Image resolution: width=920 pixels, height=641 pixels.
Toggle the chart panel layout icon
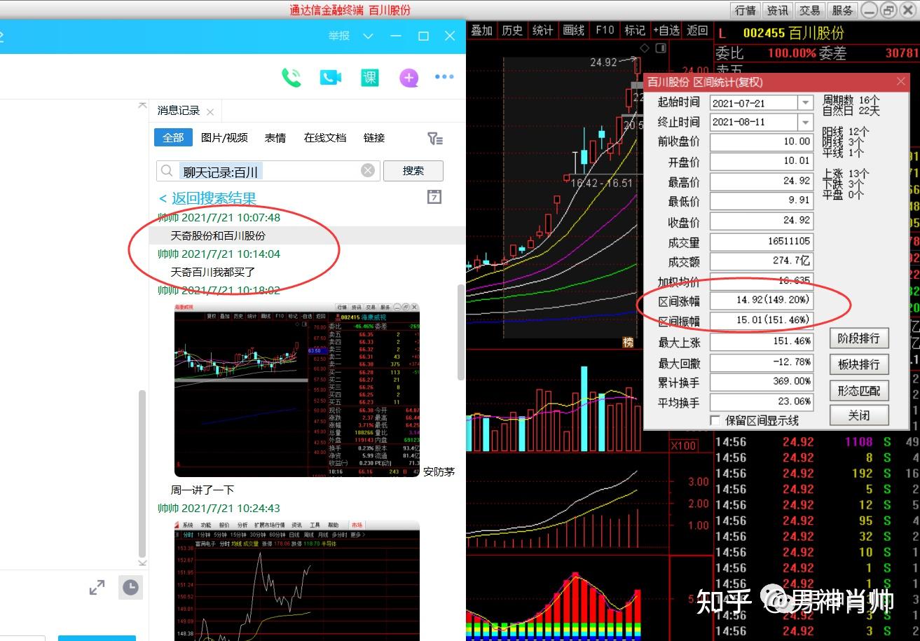click(660, 48)
